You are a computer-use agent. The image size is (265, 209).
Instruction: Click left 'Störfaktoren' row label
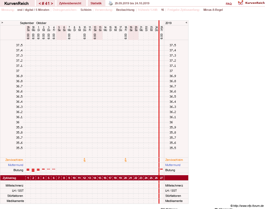(x=15, y=196)
